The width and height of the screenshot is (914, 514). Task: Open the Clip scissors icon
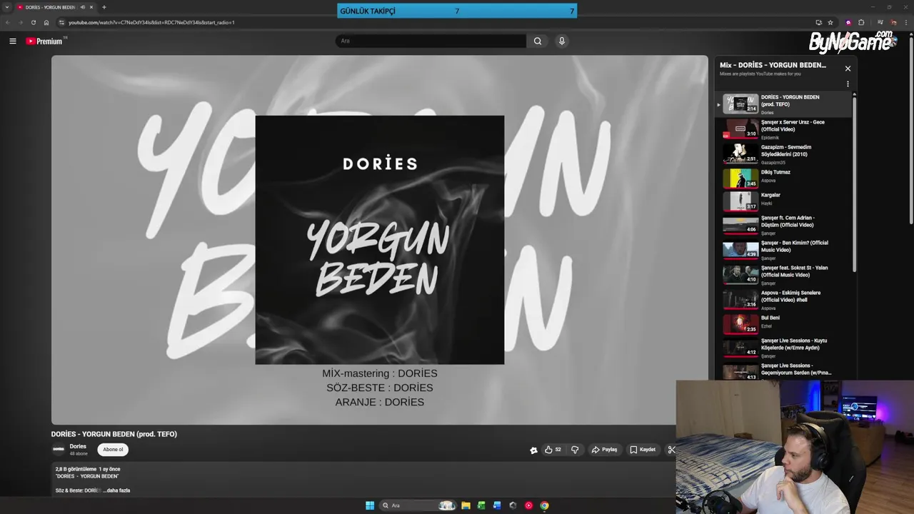[x=671, y=450]
